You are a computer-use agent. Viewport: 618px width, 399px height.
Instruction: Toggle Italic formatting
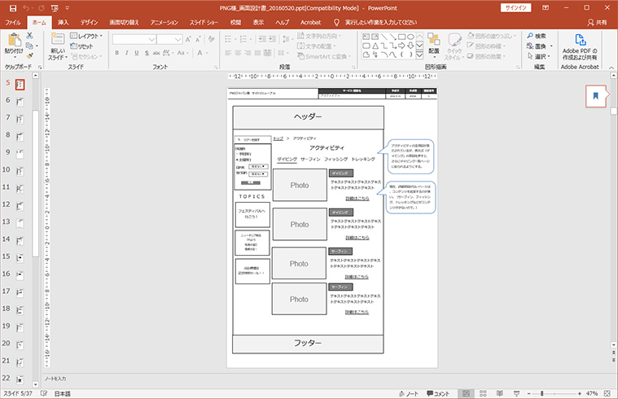point(126,53)
